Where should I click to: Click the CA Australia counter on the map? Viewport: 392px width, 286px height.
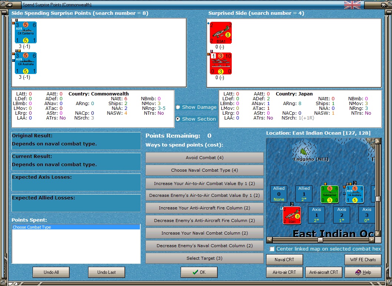point(355,194)
